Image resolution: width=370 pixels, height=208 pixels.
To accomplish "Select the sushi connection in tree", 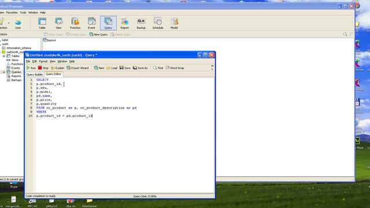I will 5,44.
